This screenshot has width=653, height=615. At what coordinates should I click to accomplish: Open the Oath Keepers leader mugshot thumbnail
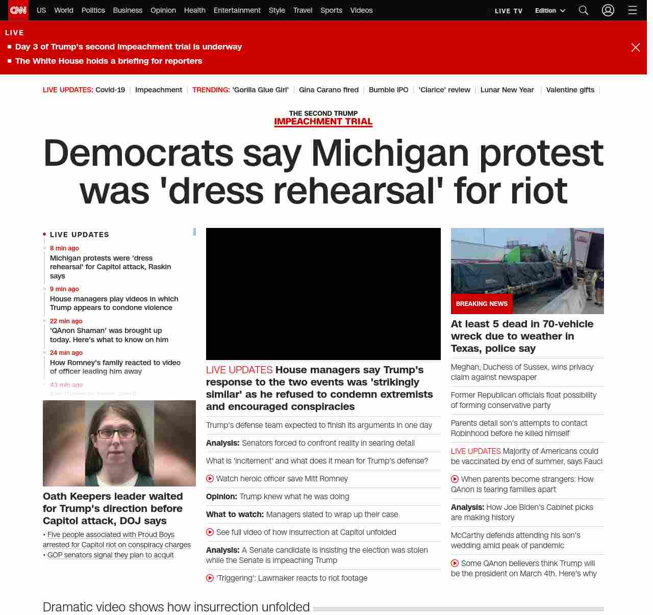[x=119, y=444]
